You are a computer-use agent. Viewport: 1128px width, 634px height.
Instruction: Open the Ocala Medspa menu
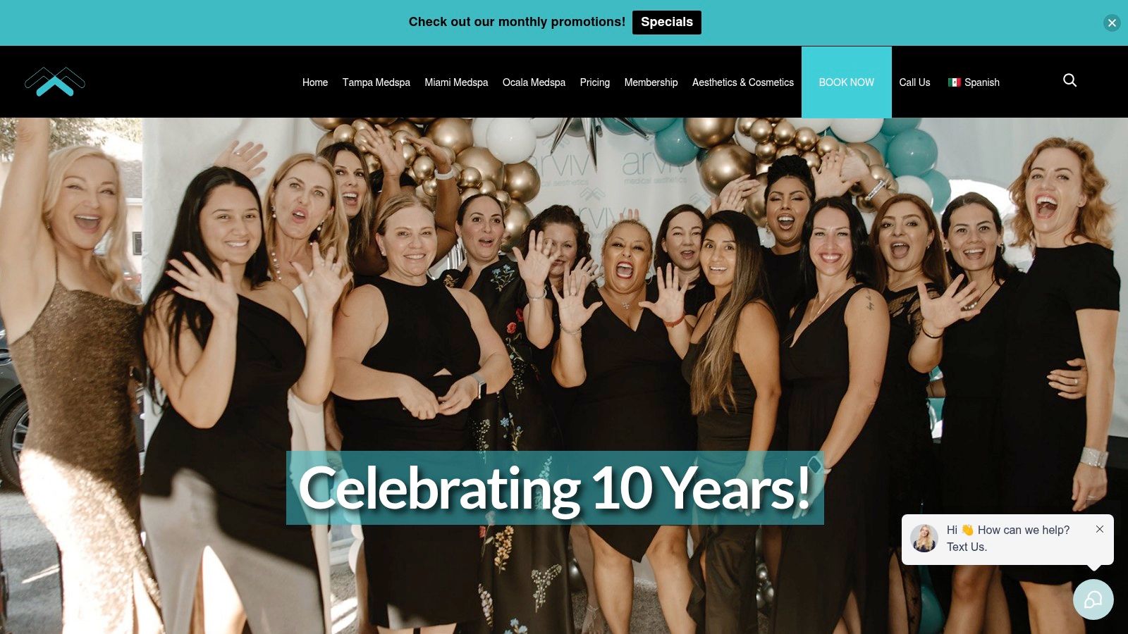pyautogui.click(x=534, y=82)
